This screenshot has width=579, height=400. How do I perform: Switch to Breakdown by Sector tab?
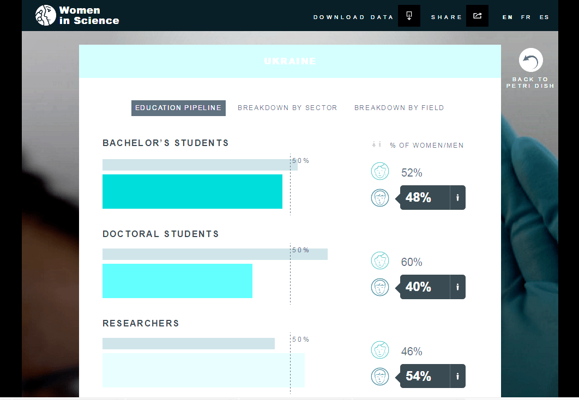click(287, 108)
